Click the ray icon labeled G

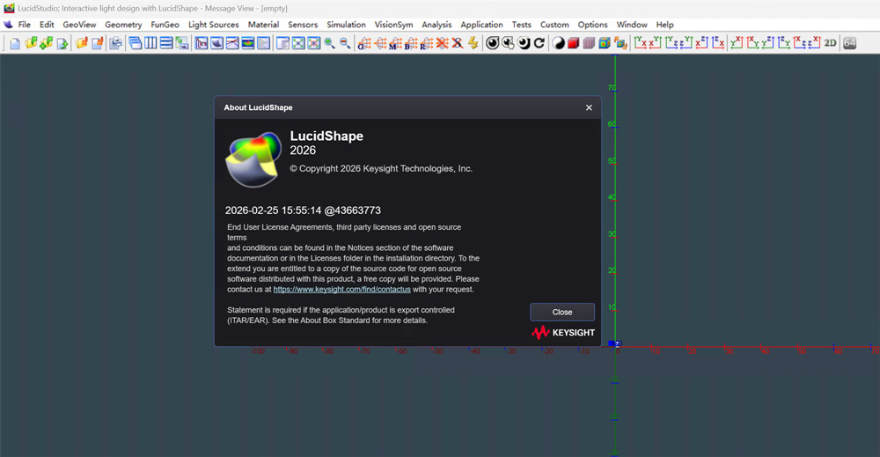coord(364,43)
